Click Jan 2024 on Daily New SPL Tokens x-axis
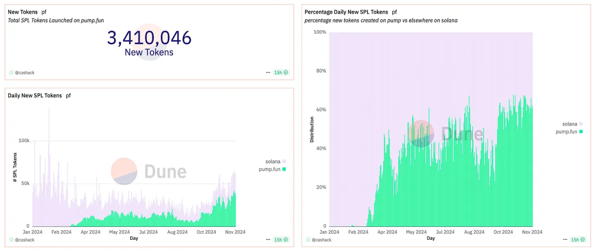The image size is (595, 250). point(33,232)
